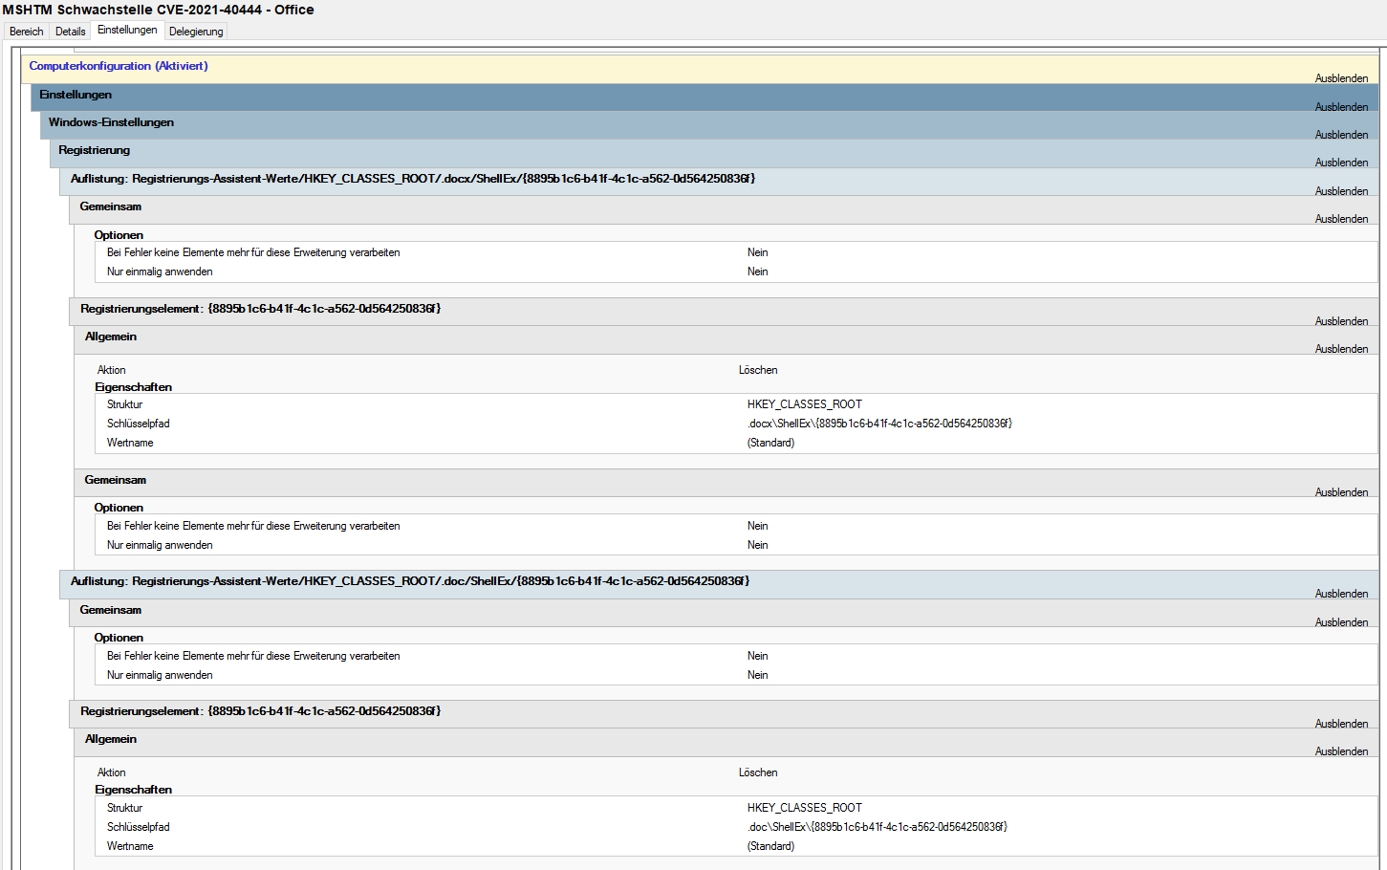Hide the Computerkonfiguration section via Ausblenden
Screen dimensions: 1387x870
pyautogui.click(x=1341, y=78)
